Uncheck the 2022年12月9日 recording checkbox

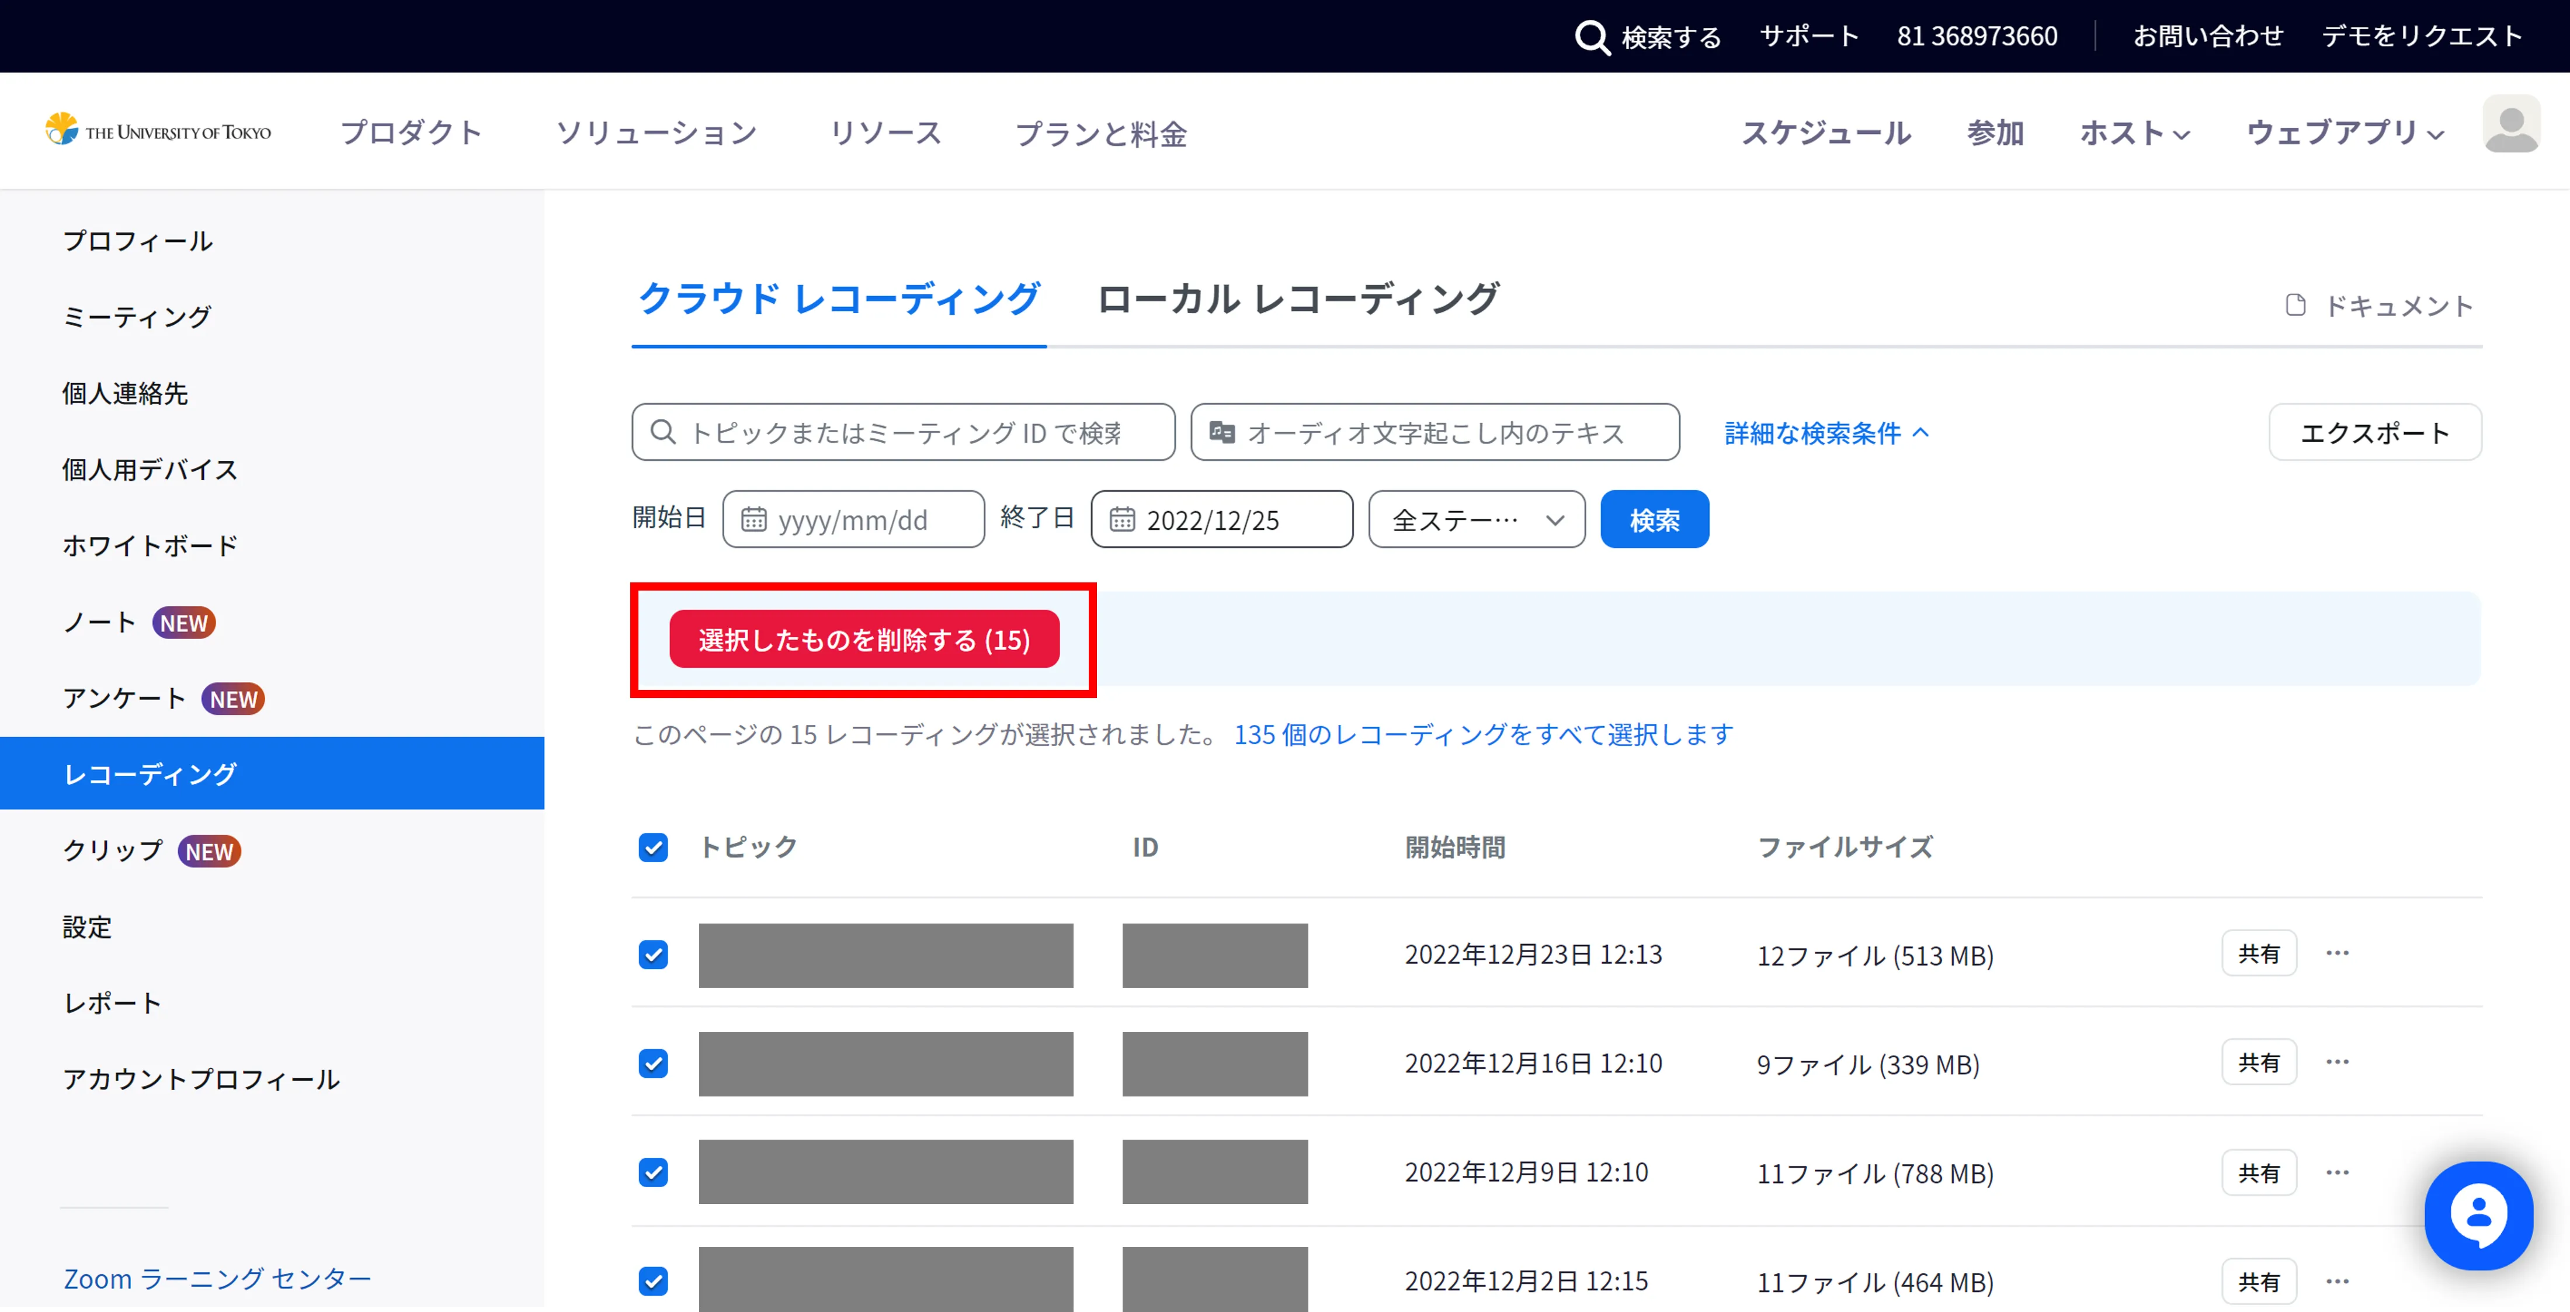tap(654, 1172)
